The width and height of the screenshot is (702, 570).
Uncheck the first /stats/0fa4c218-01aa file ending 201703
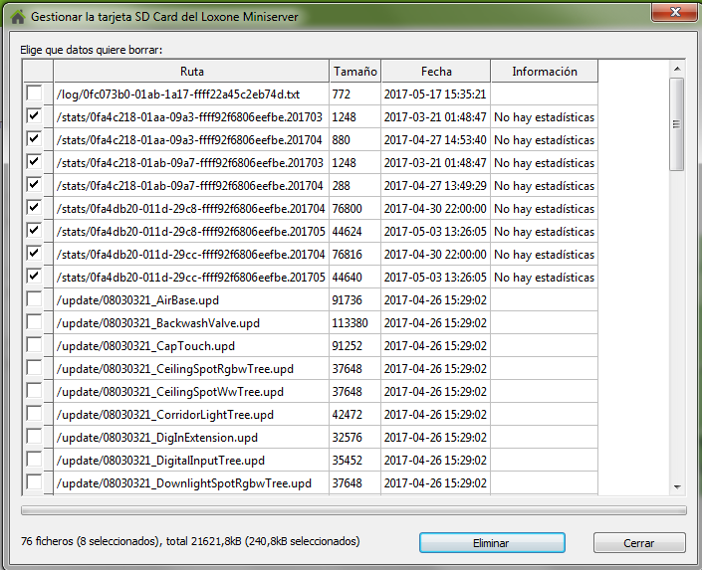click(x=35, y=116)
